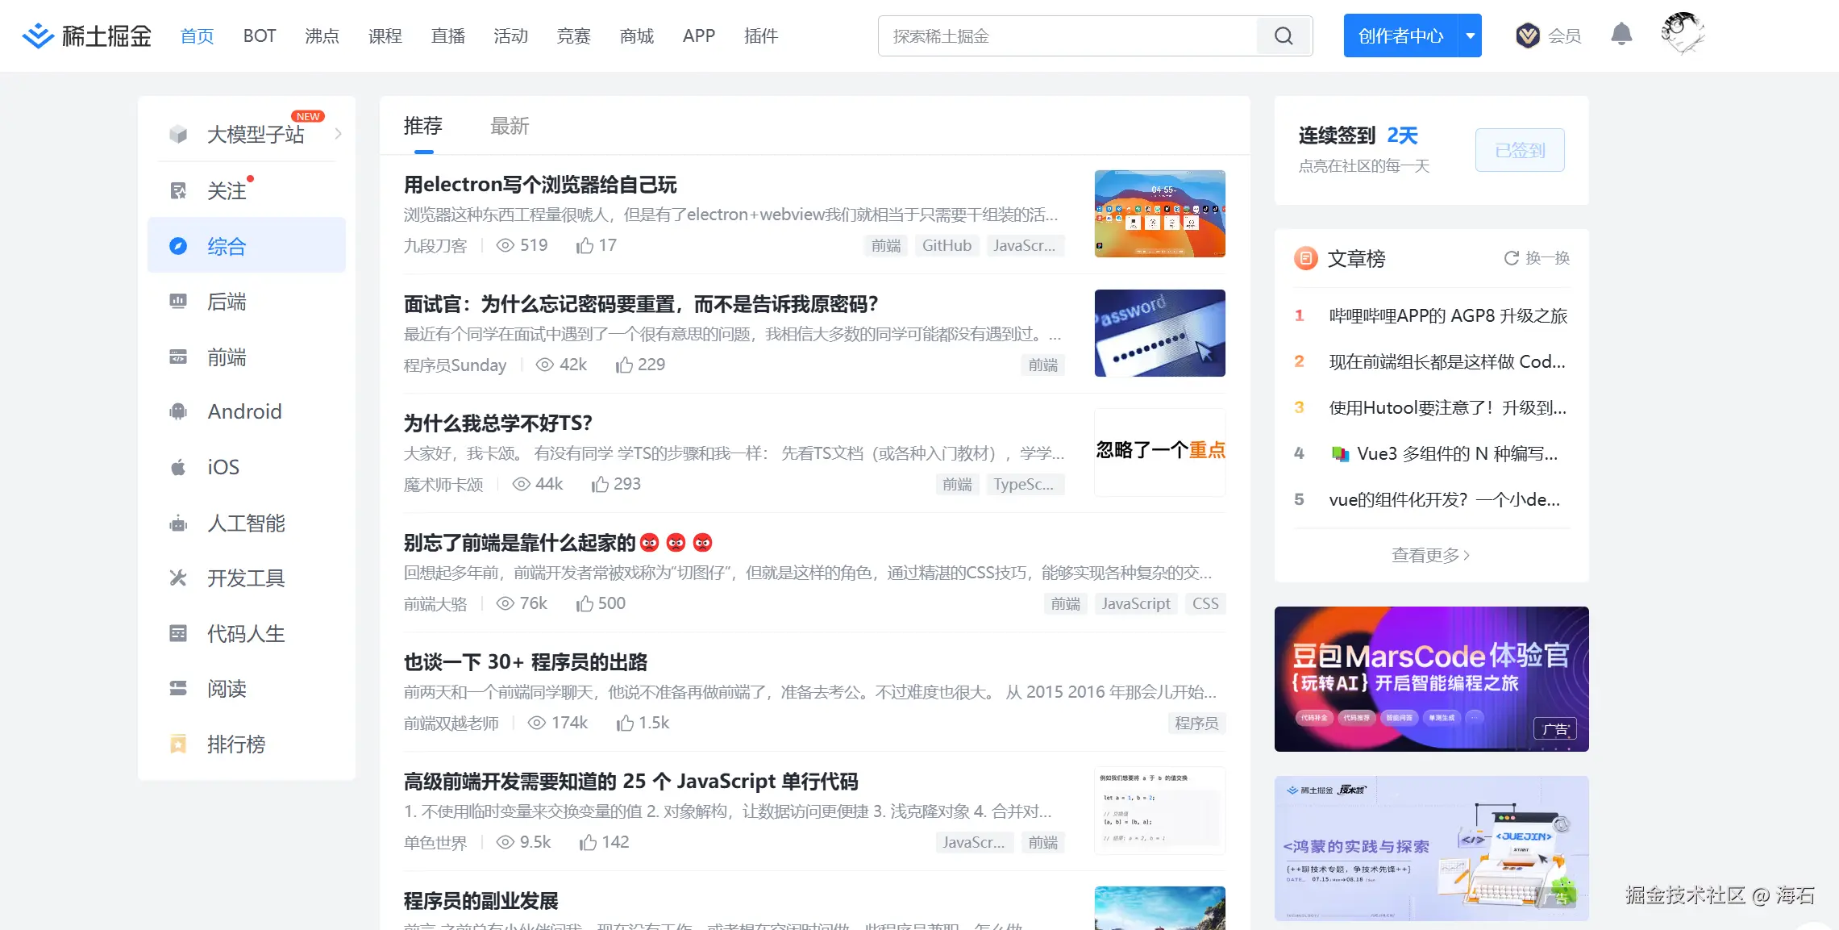This screenshot has width=1839, height=930.
Task: Open Android category in sidebar
Action: (x=244, y=411)
